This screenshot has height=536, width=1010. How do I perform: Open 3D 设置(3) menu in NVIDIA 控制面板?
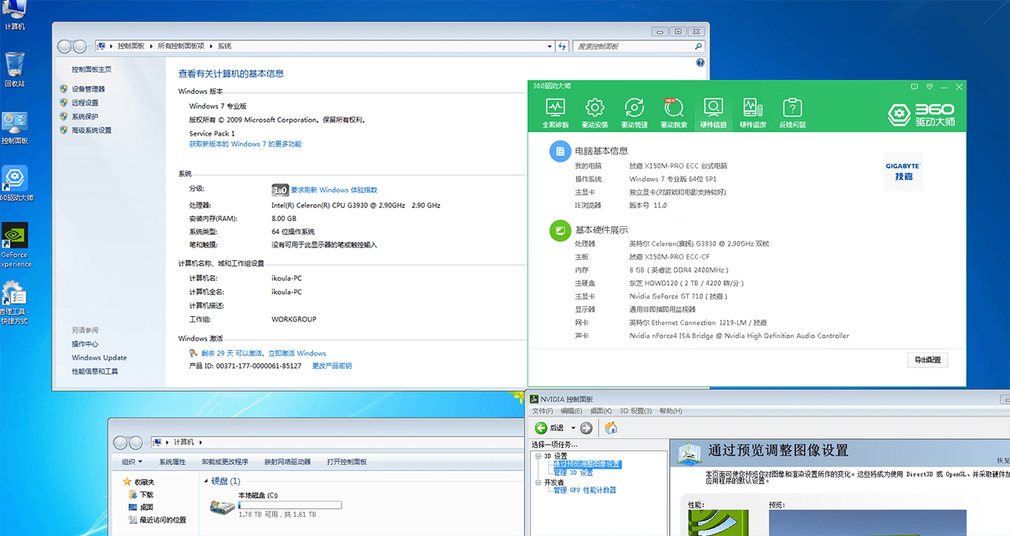pyautogui.click(x=636, y=411)
